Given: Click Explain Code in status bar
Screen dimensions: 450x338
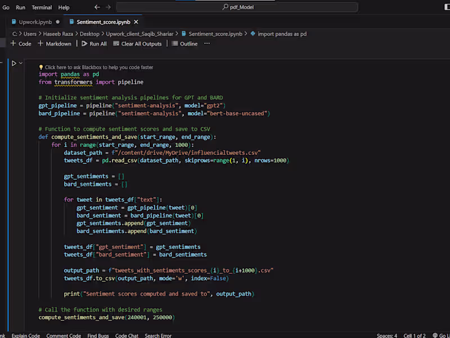Looking at the screenshot, I should point(26,335).
